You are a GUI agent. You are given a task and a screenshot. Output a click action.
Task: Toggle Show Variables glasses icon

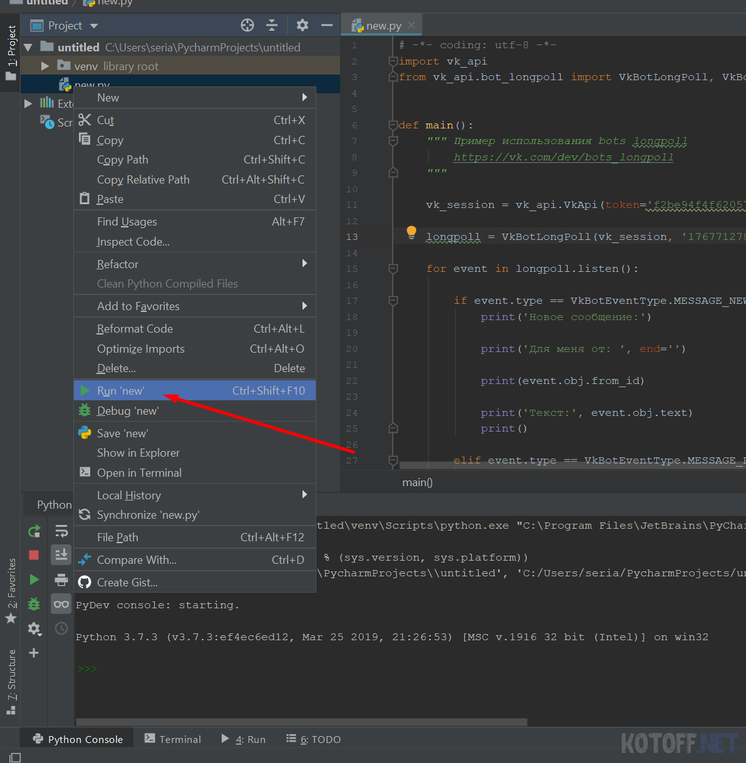click(61, 604)
